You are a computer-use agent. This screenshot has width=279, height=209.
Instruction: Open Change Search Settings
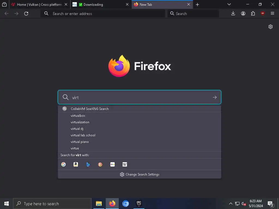[x=139, y=174]
